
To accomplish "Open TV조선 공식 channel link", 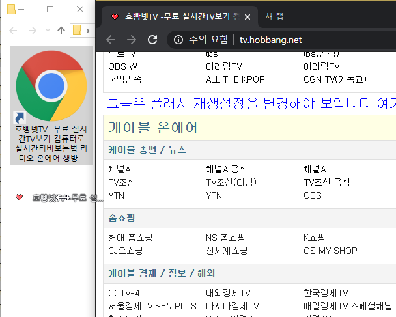I will point(326,182).
